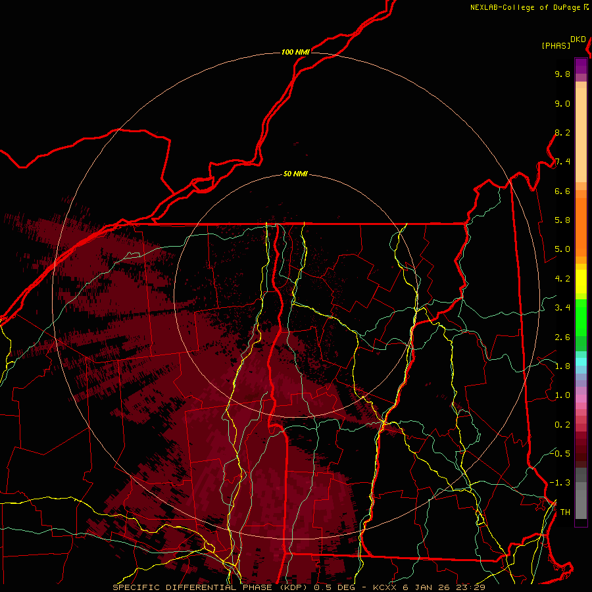
Task: Click the [PHAS] units label
Action: 556,45
